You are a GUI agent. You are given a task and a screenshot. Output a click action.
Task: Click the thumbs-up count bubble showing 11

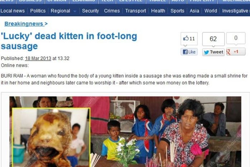point(189,39)
